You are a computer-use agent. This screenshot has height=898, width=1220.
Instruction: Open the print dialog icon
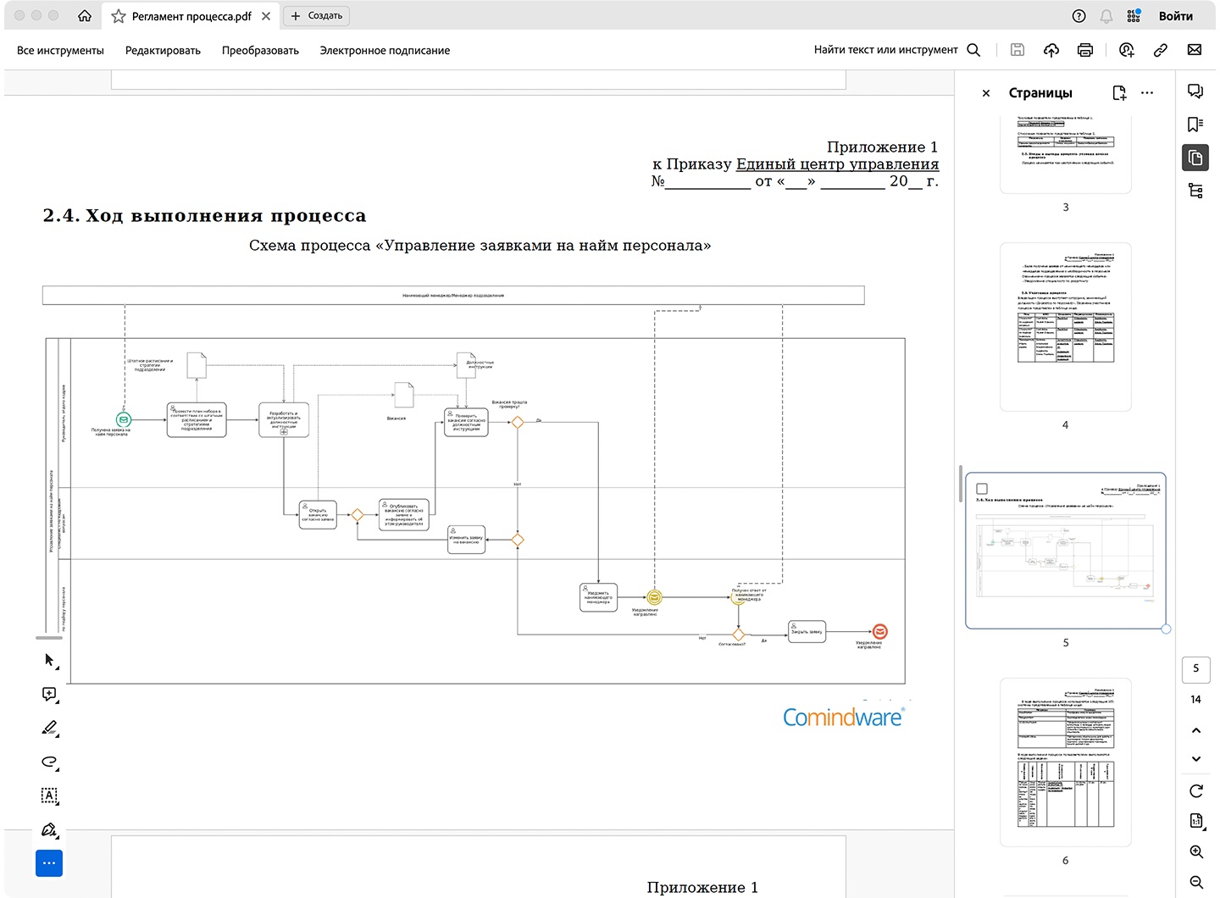1084,50
